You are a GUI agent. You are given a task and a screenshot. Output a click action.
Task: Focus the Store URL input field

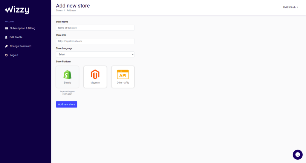(95, 41)
